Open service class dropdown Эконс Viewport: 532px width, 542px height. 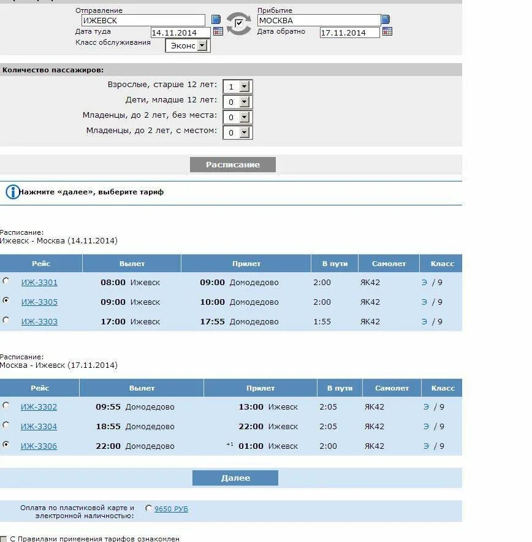click(188, 45)
